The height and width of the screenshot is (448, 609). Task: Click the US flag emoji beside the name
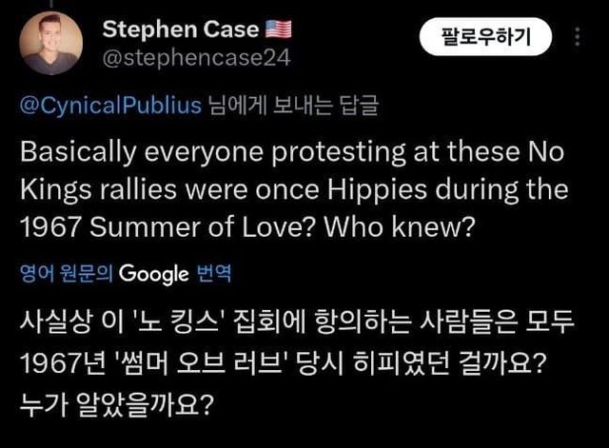[x=280, y=29]
